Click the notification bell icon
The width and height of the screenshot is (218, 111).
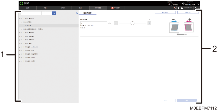[198, 4]
